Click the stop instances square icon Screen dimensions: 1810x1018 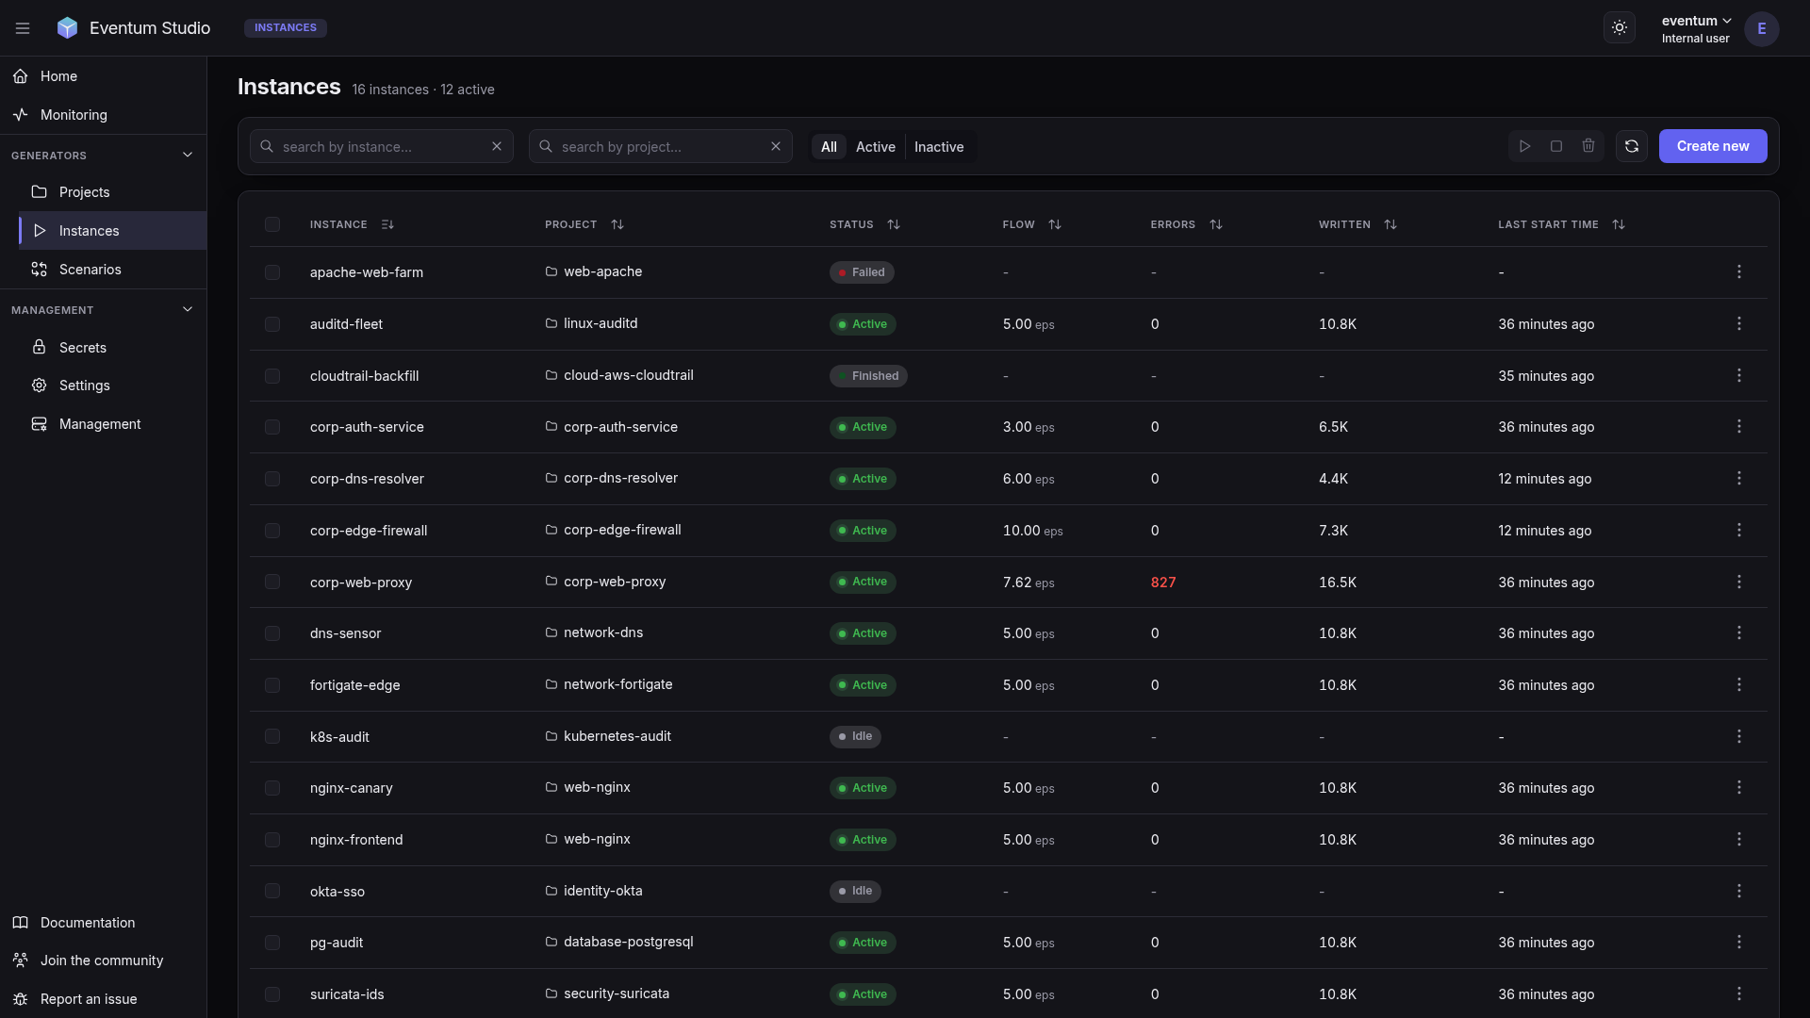[1556, 146]
